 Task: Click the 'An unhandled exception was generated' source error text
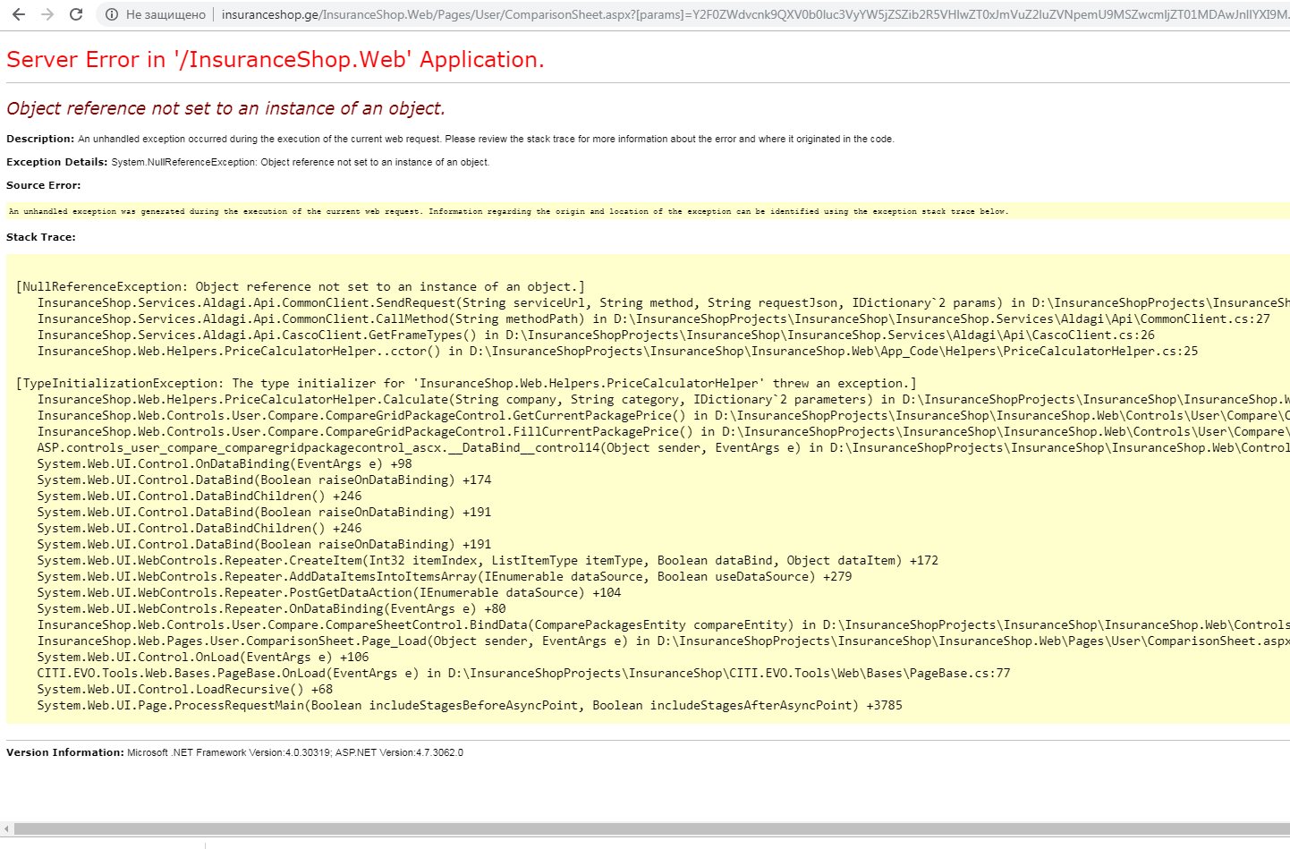508,211
